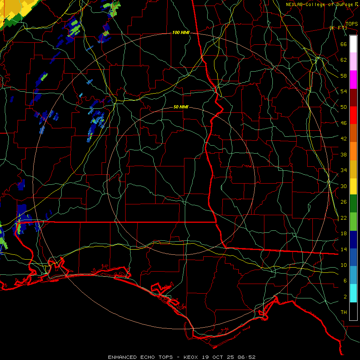Select the "KEOX" radar site identifier
The height and width of the screenshot is (360, 360).
192,357
